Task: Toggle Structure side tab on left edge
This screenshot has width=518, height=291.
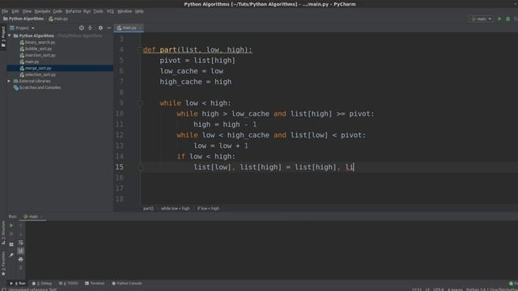Action: pos(3,233)
